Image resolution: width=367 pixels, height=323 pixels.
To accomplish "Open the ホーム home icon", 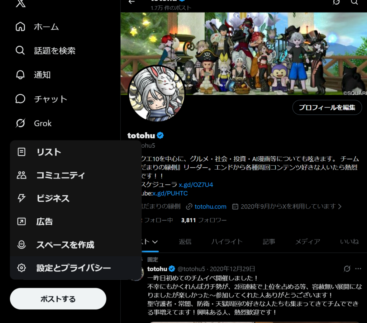I will click(20, 27).
